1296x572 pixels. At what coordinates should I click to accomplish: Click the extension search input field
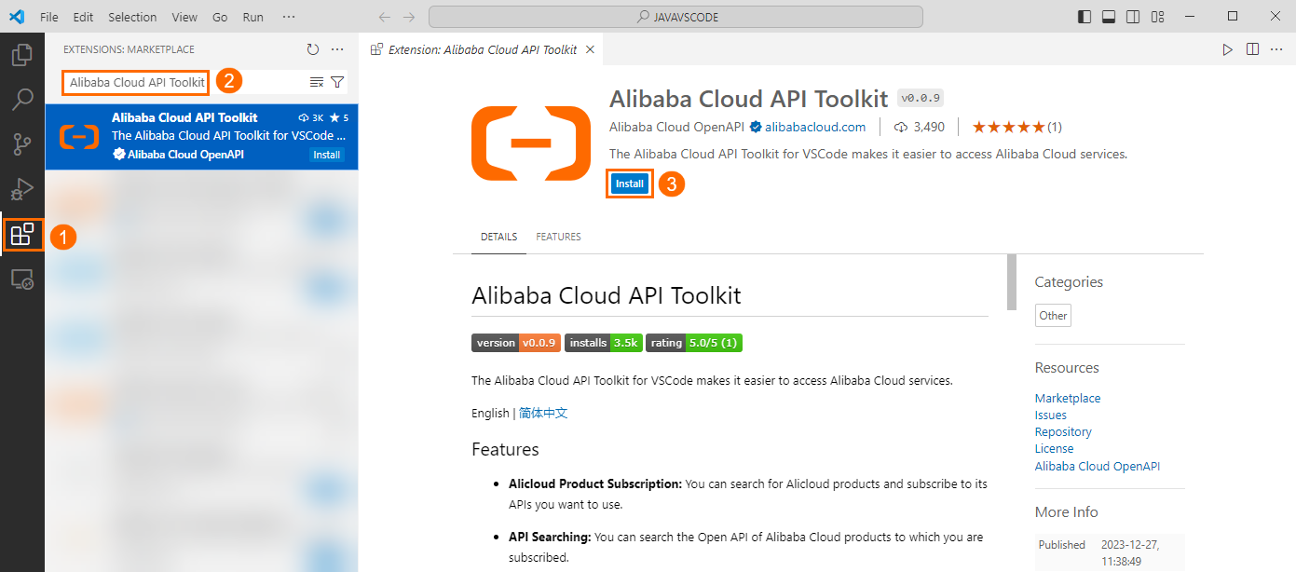136,82
